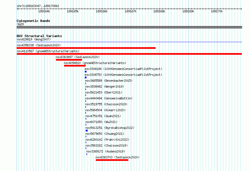The height and width of the screenshot is (171, 250).
Task: Open esv3665589 (Besenbacher2015) variant
Action: point(109,81)
